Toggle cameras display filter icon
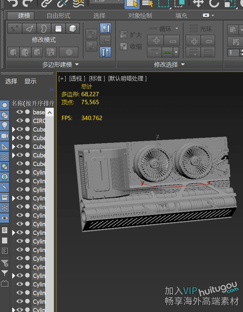This screenshot has width=243, height=312. (5, 136)
